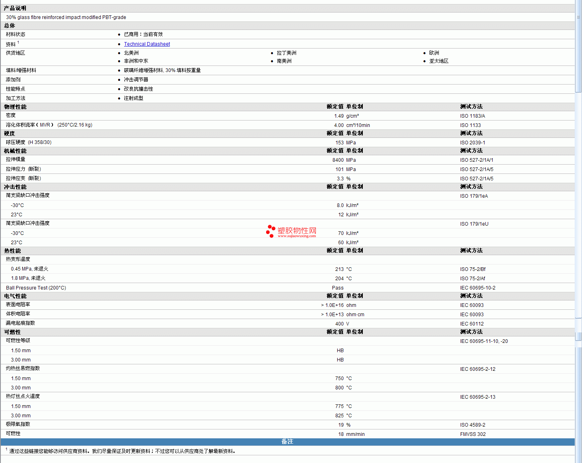582x463 pixels.
Task: Select the 亚太地区 region entry
Action: click(439, 61)
